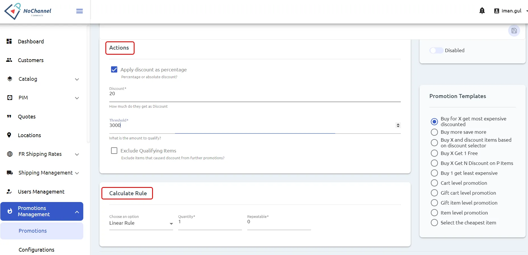The height and width of the screenshot is (255, 528).
Task: Open the iman.gul user account menu
Action: [x=511, y=11]
